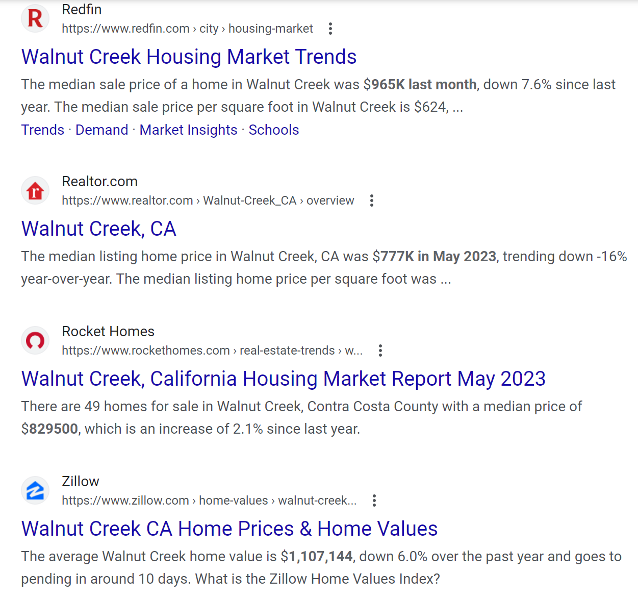Visit the Schools sitelink
Screen dimensions: 638x600
click(x=274, y=130)
